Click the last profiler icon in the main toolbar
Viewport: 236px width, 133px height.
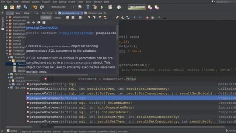click(x=156, y=7)
